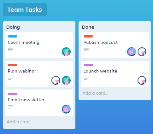This screenshot has height=134, width=153.
Task: Click the purple label on Launch website card
Action: [x=88, y=65]
